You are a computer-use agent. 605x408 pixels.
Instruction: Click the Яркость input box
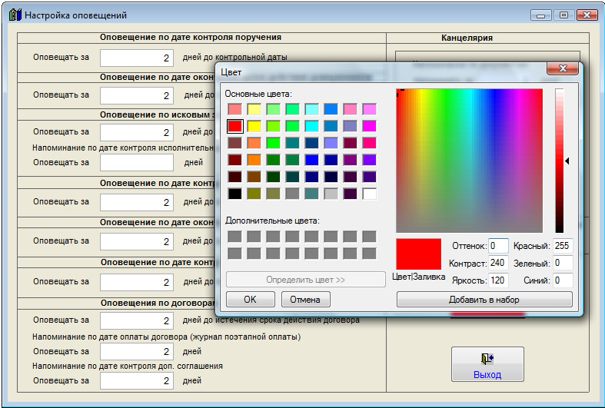pos(498,280)
